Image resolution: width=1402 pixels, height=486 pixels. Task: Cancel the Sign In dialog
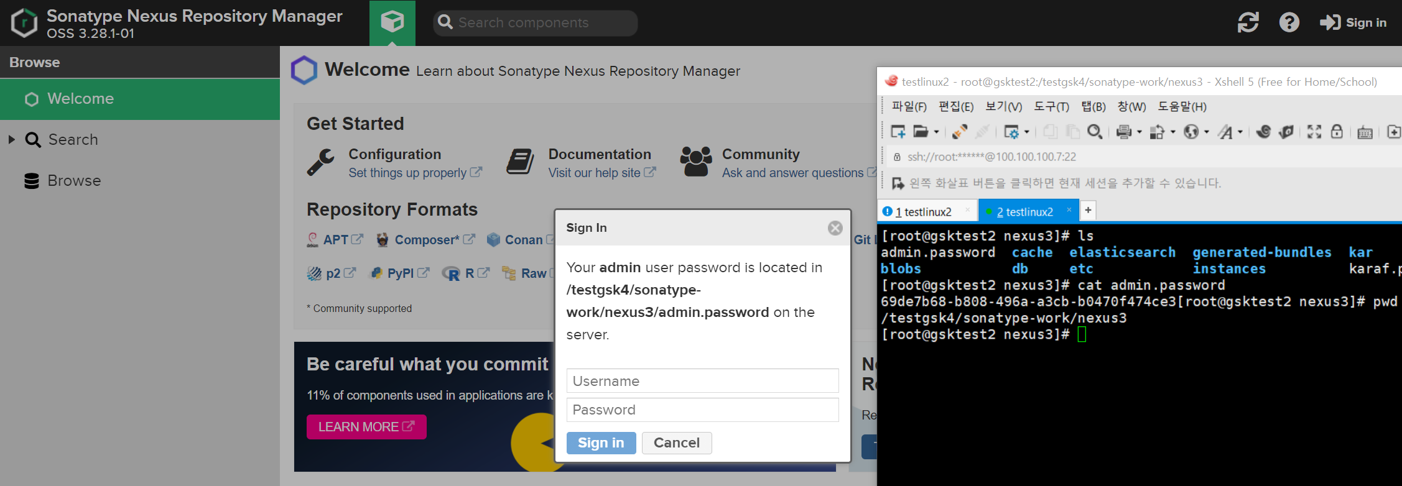pos(677,442)
